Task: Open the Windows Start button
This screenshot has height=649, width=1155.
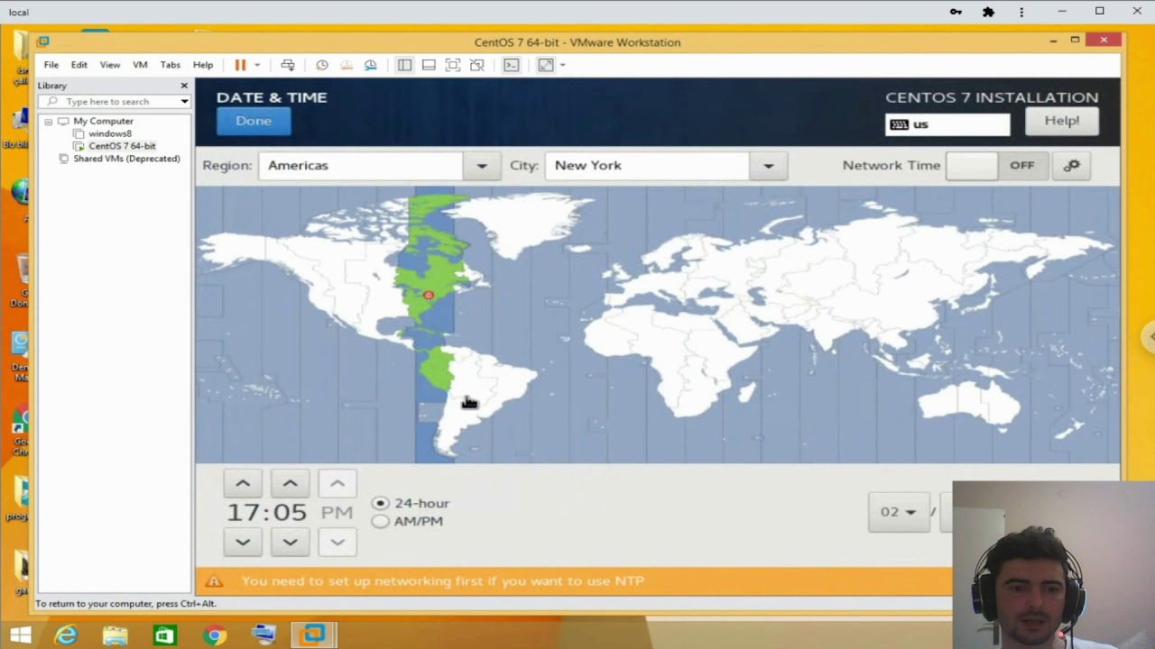Action: 20,635
